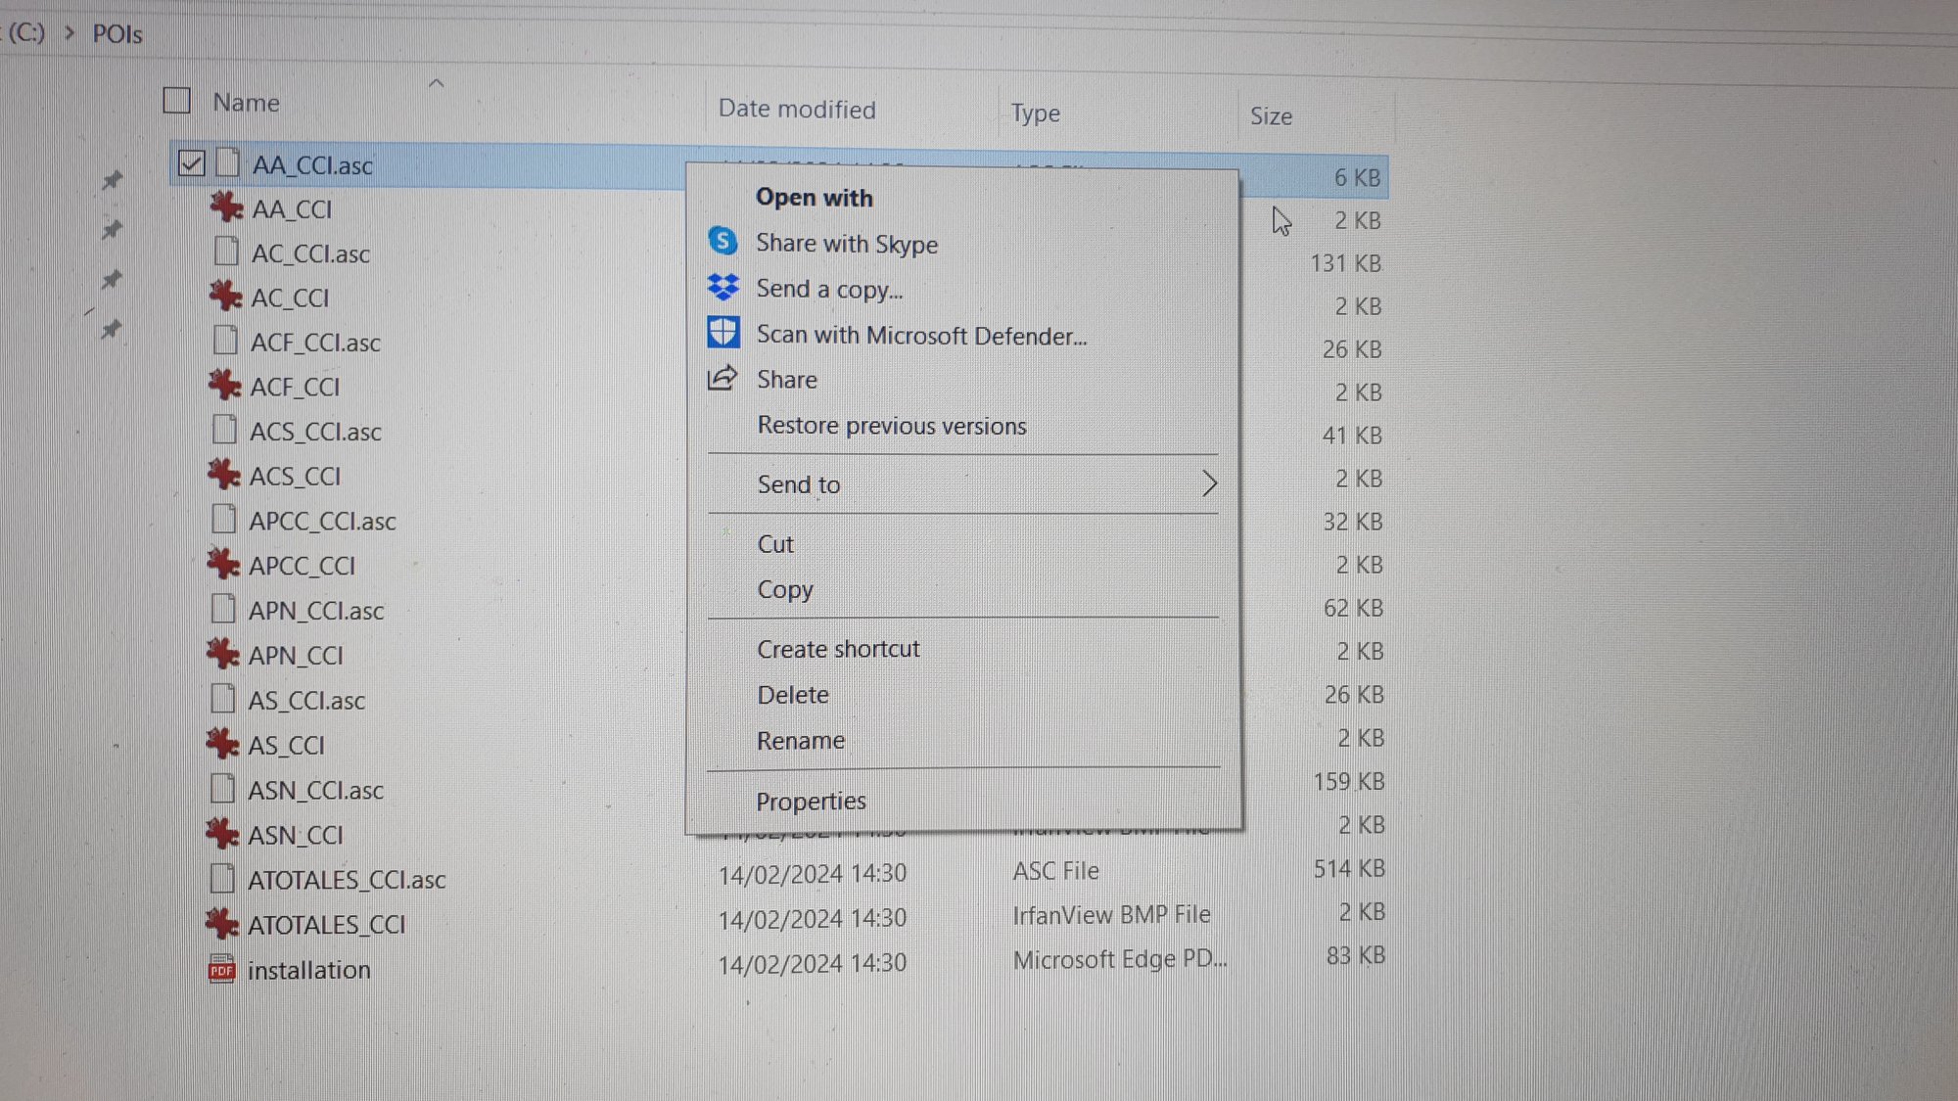This screenshot has height=1101, width=1958.
Task: Select the APN_CCI.asc file row
Action: tap(315, 611)
